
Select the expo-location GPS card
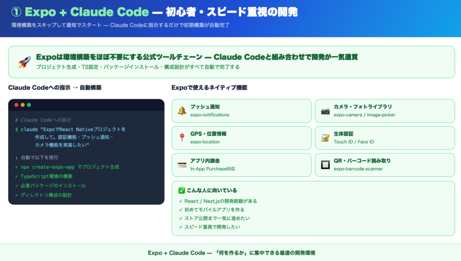point(241,138)
